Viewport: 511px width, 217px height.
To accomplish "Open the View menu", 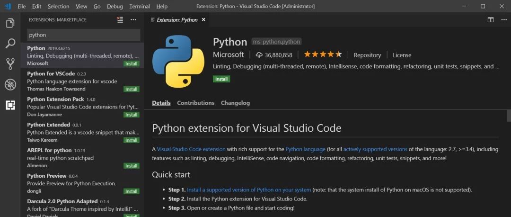I will tap(81, 6).
